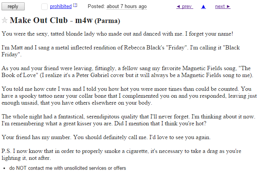The height and width of the screenshot is (179, 261).
Task: Click the 'about 7 hours ago' timestamp
Action: click(x=127, y=7)
